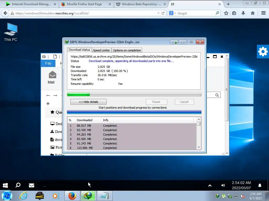Image resolution: width=269 pixels, height=201 pixels.
Task: Open the Google search engine dropdown
Action: (172, 13)
